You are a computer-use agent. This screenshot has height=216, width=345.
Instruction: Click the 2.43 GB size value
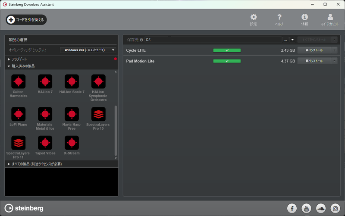pos(288,50)
